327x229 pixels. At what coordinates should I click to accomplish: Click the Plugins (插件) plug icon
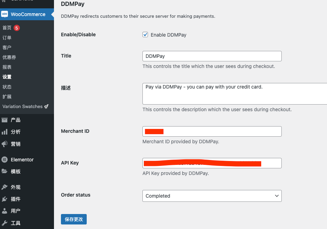[x=5, y=199]
